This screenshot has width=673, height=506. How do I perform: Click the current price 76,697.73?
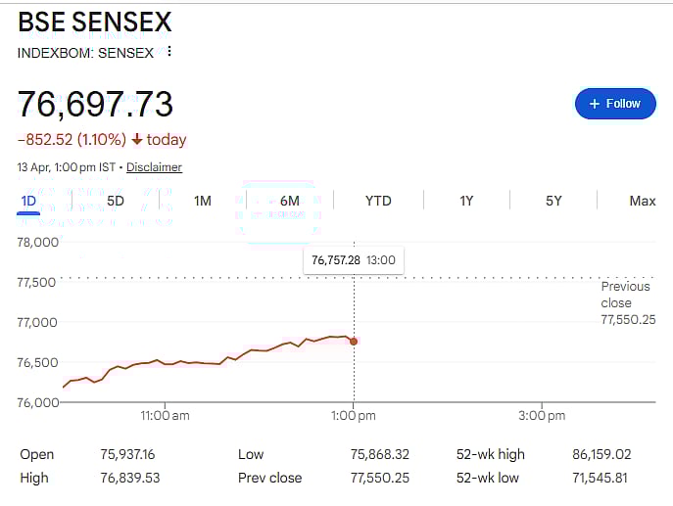96,104
